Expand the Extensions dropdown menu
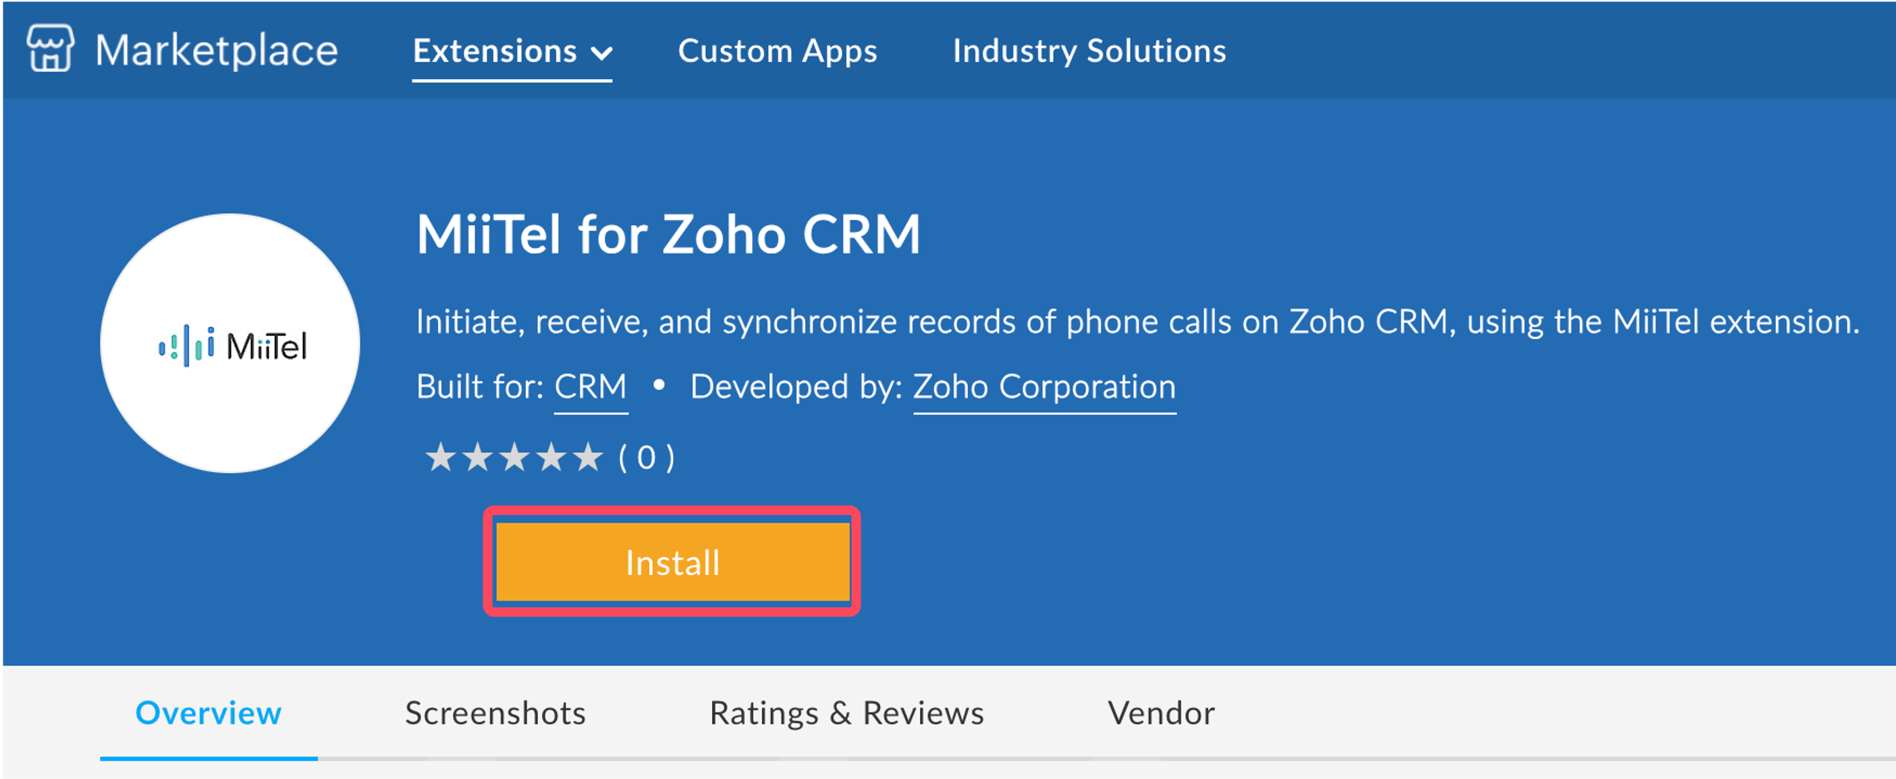 512,51
